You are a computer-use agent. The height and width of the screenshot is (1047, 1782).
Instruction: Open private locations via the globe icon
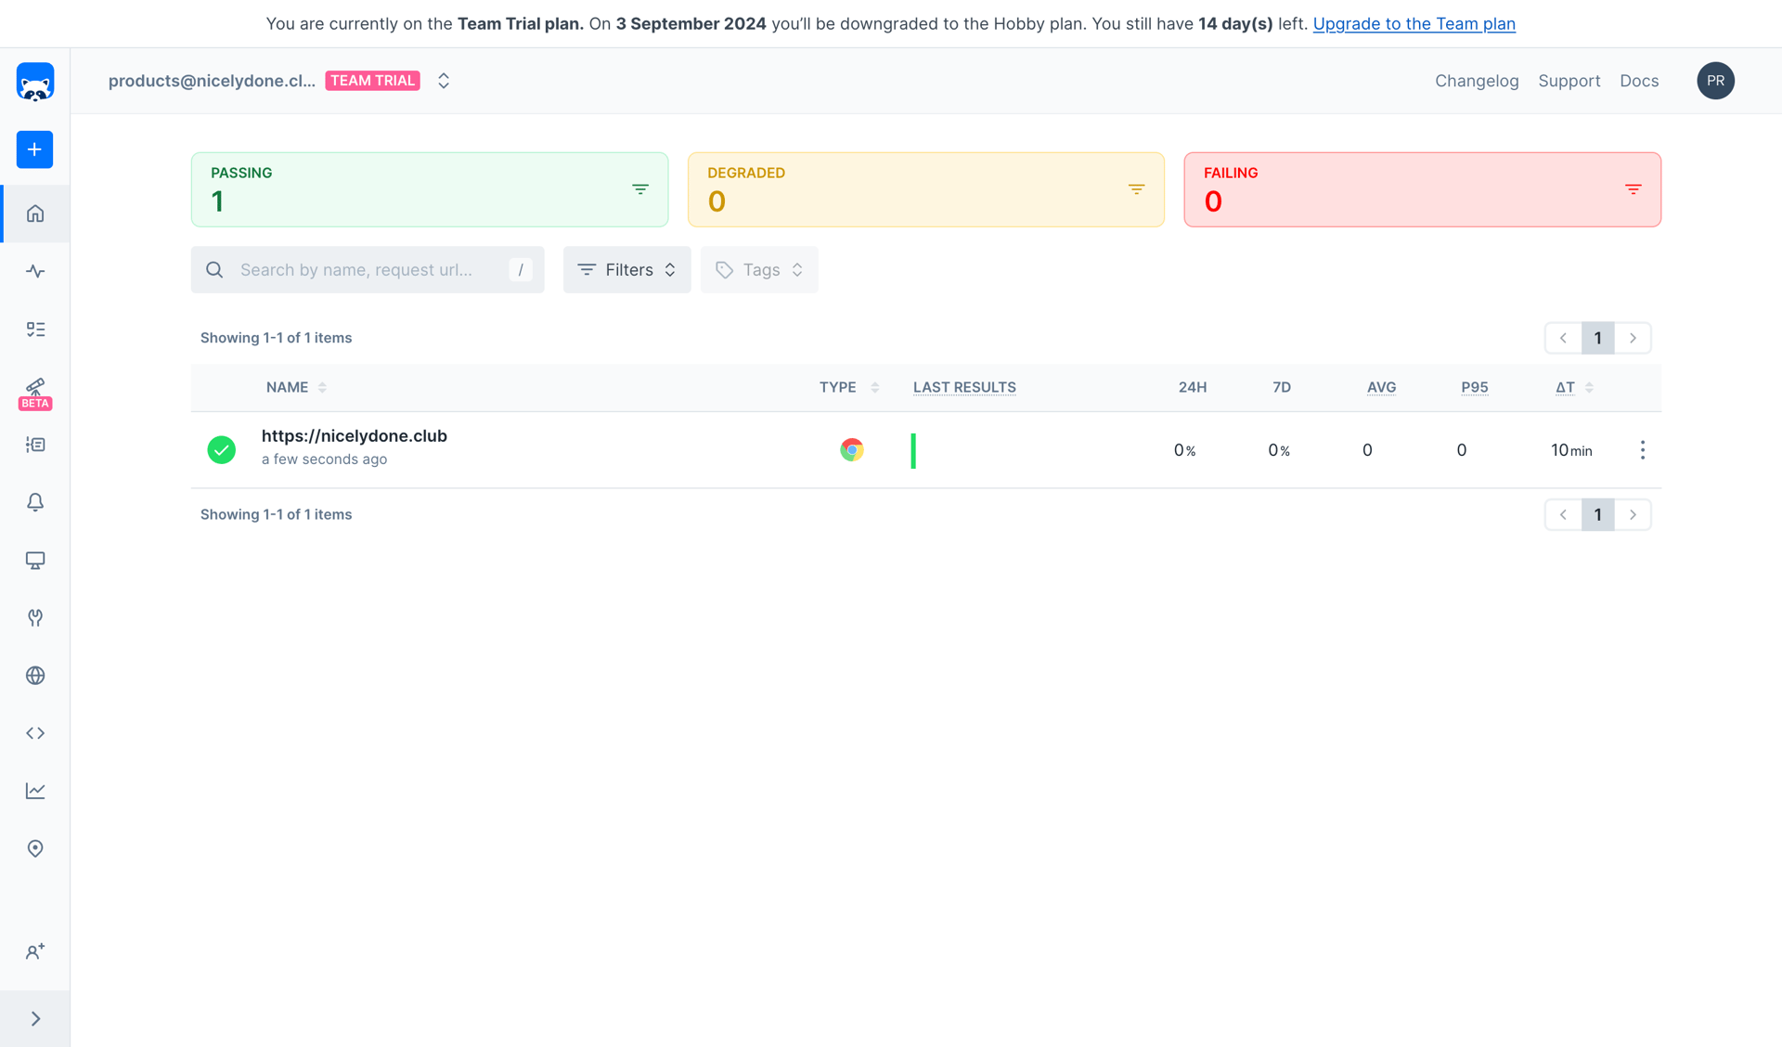(x=34, y=675)
